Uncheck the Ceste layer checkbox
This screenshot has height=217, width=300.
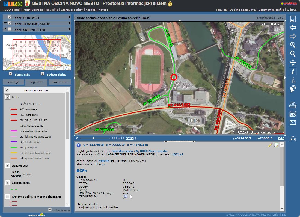(x=8, y=97)
